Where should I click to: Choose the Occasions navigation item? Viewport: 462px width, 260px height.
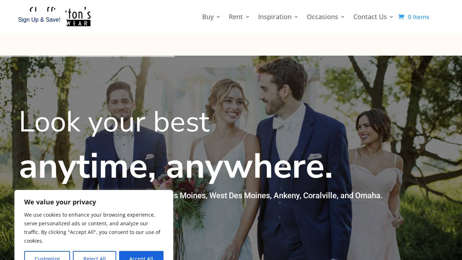[322, 17]
